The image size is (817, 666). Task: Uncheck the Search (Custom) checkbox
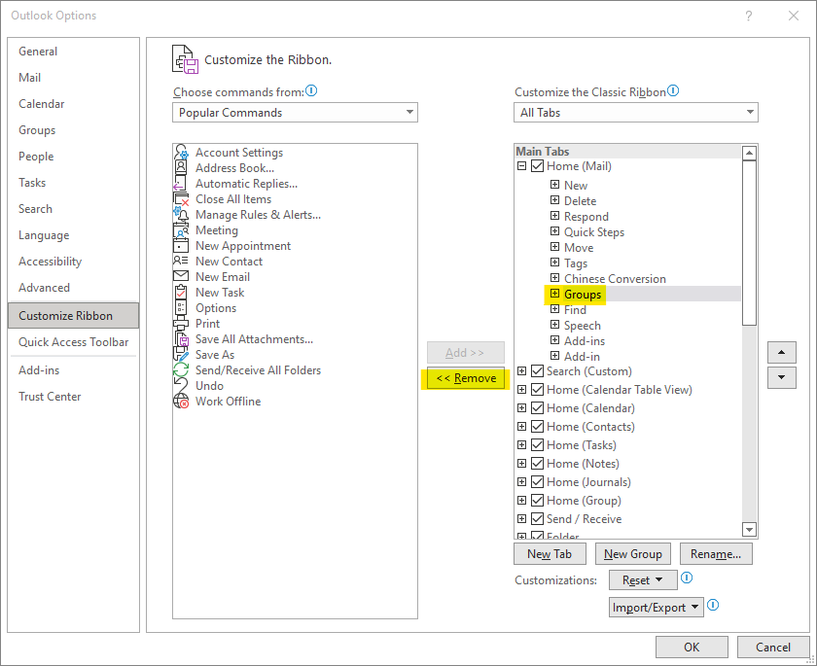537,371
